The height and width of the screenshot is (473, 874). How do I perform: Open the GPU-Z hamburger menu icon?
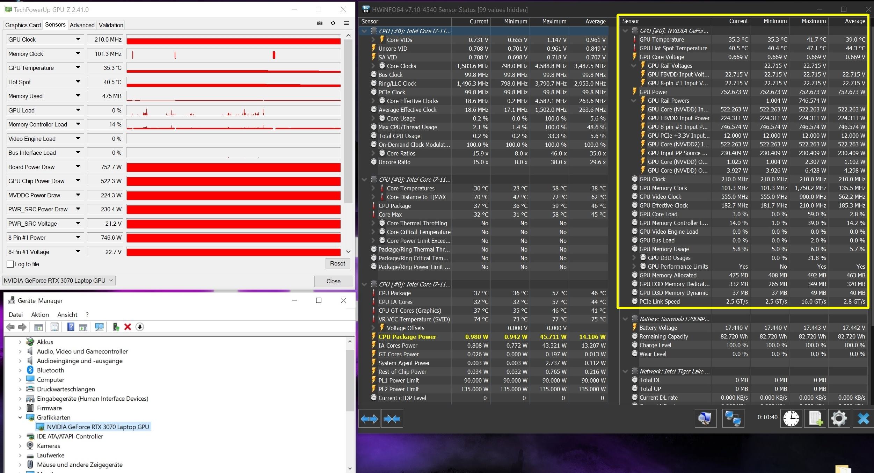[x=347, y=23]
